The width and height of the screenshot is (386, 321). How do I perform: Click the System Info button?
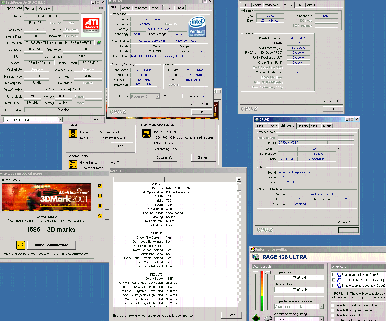165,157
